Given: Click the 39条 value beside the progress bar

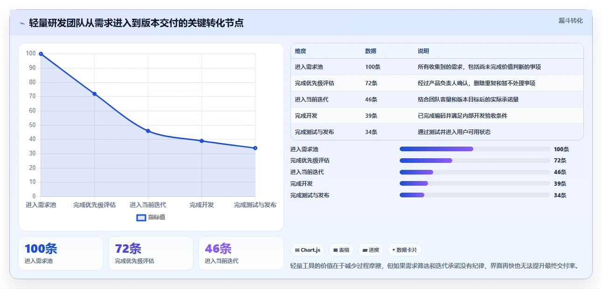Looking at the screenshot, I should (560, 184).
